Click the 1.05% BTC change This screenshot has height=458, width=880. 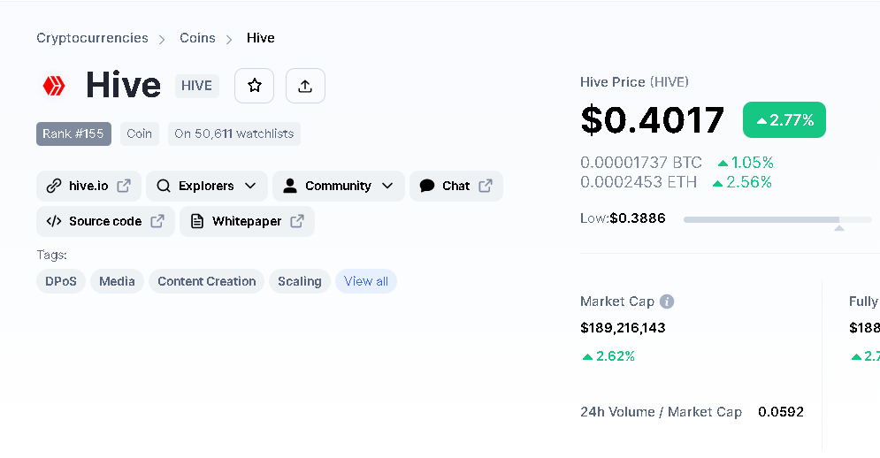point(746,163)
